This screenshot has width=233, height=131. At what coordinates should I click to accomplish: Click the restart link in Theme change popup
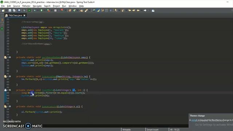pos(194,120)
